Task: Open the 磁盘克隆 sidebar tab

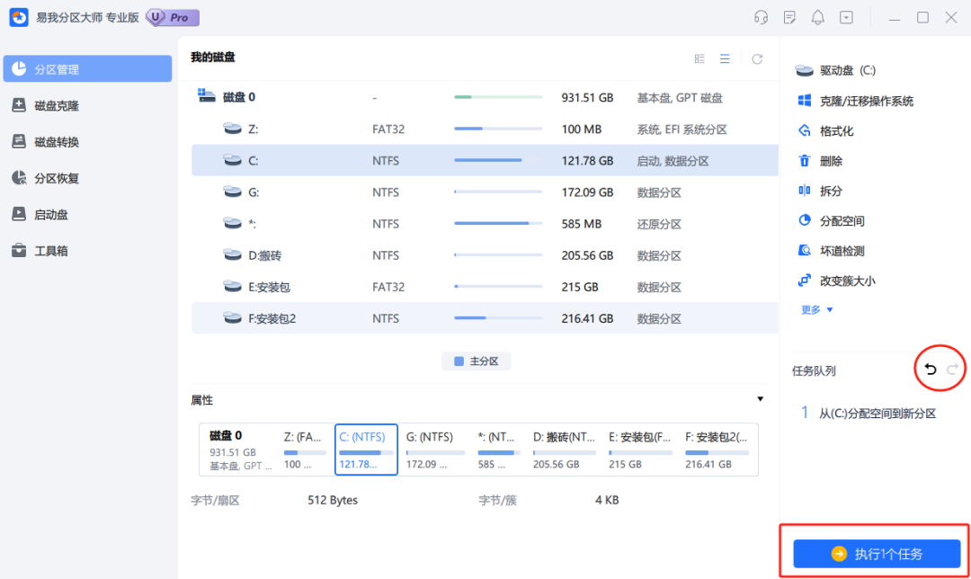Action: click(x=57, y=105)
